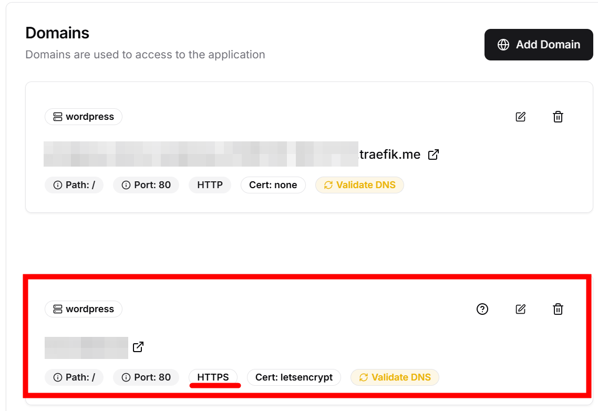Click Path: / badge on HTTP domain
The image size is (598, 411).
point(74,185)
